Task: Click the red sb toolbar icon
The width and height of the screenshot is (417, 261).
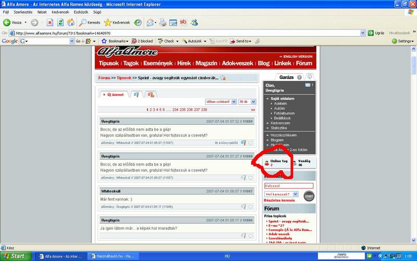Action: point(183,22)
